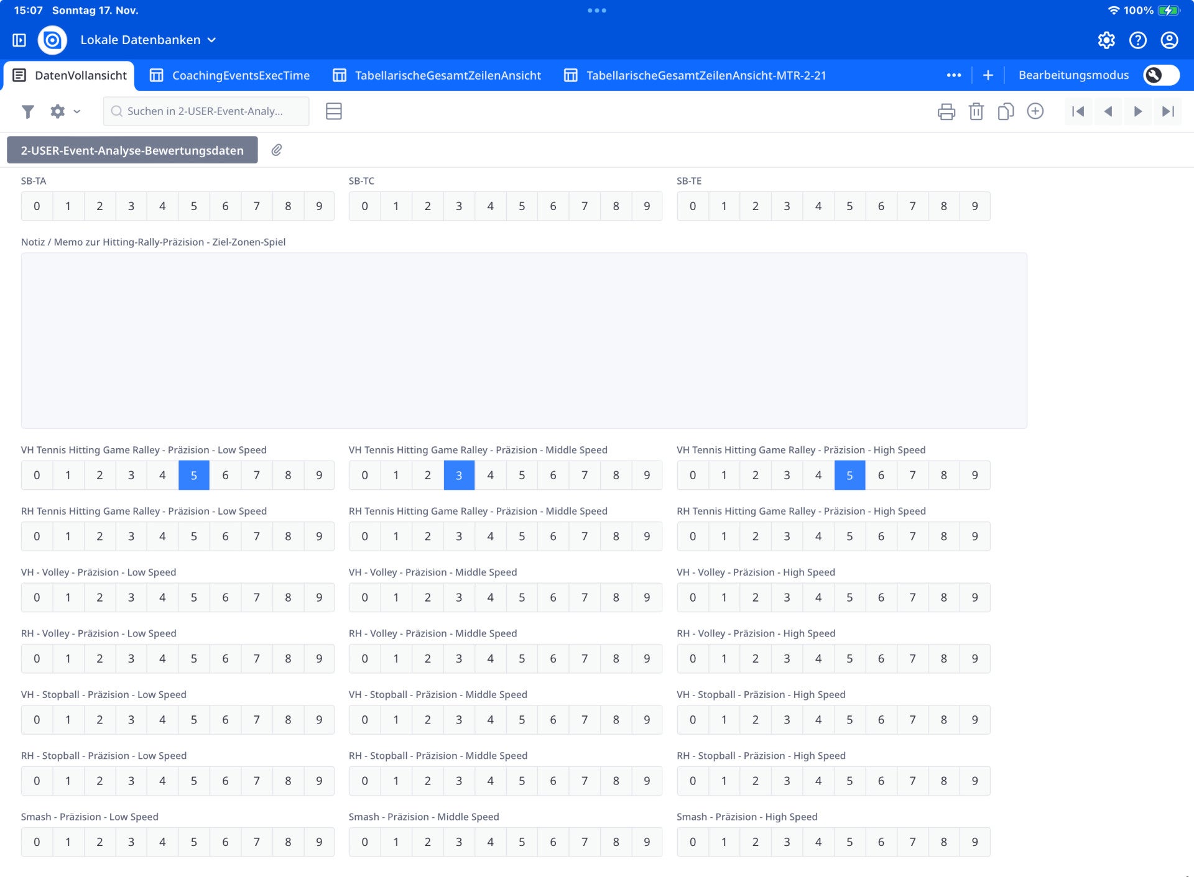The width and height of the screenshot is (1194, 877).
Task: Click the 2-USER-Event-Analyse-Bewertungsdaten button
Action: tap(132, 150)
